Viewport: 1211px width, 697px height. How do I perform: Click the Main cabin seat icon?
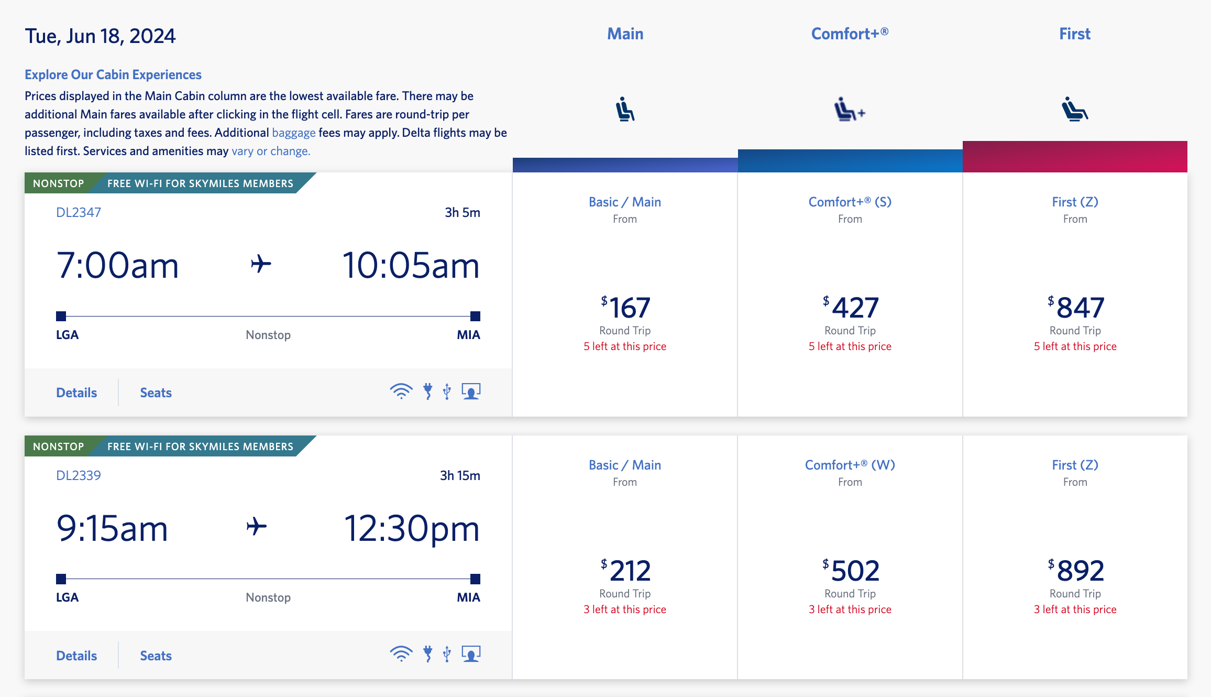click(x=625, y=109)
